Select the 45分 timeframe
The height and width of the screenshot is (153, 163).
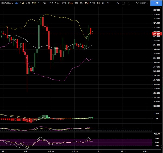[70, 3]
